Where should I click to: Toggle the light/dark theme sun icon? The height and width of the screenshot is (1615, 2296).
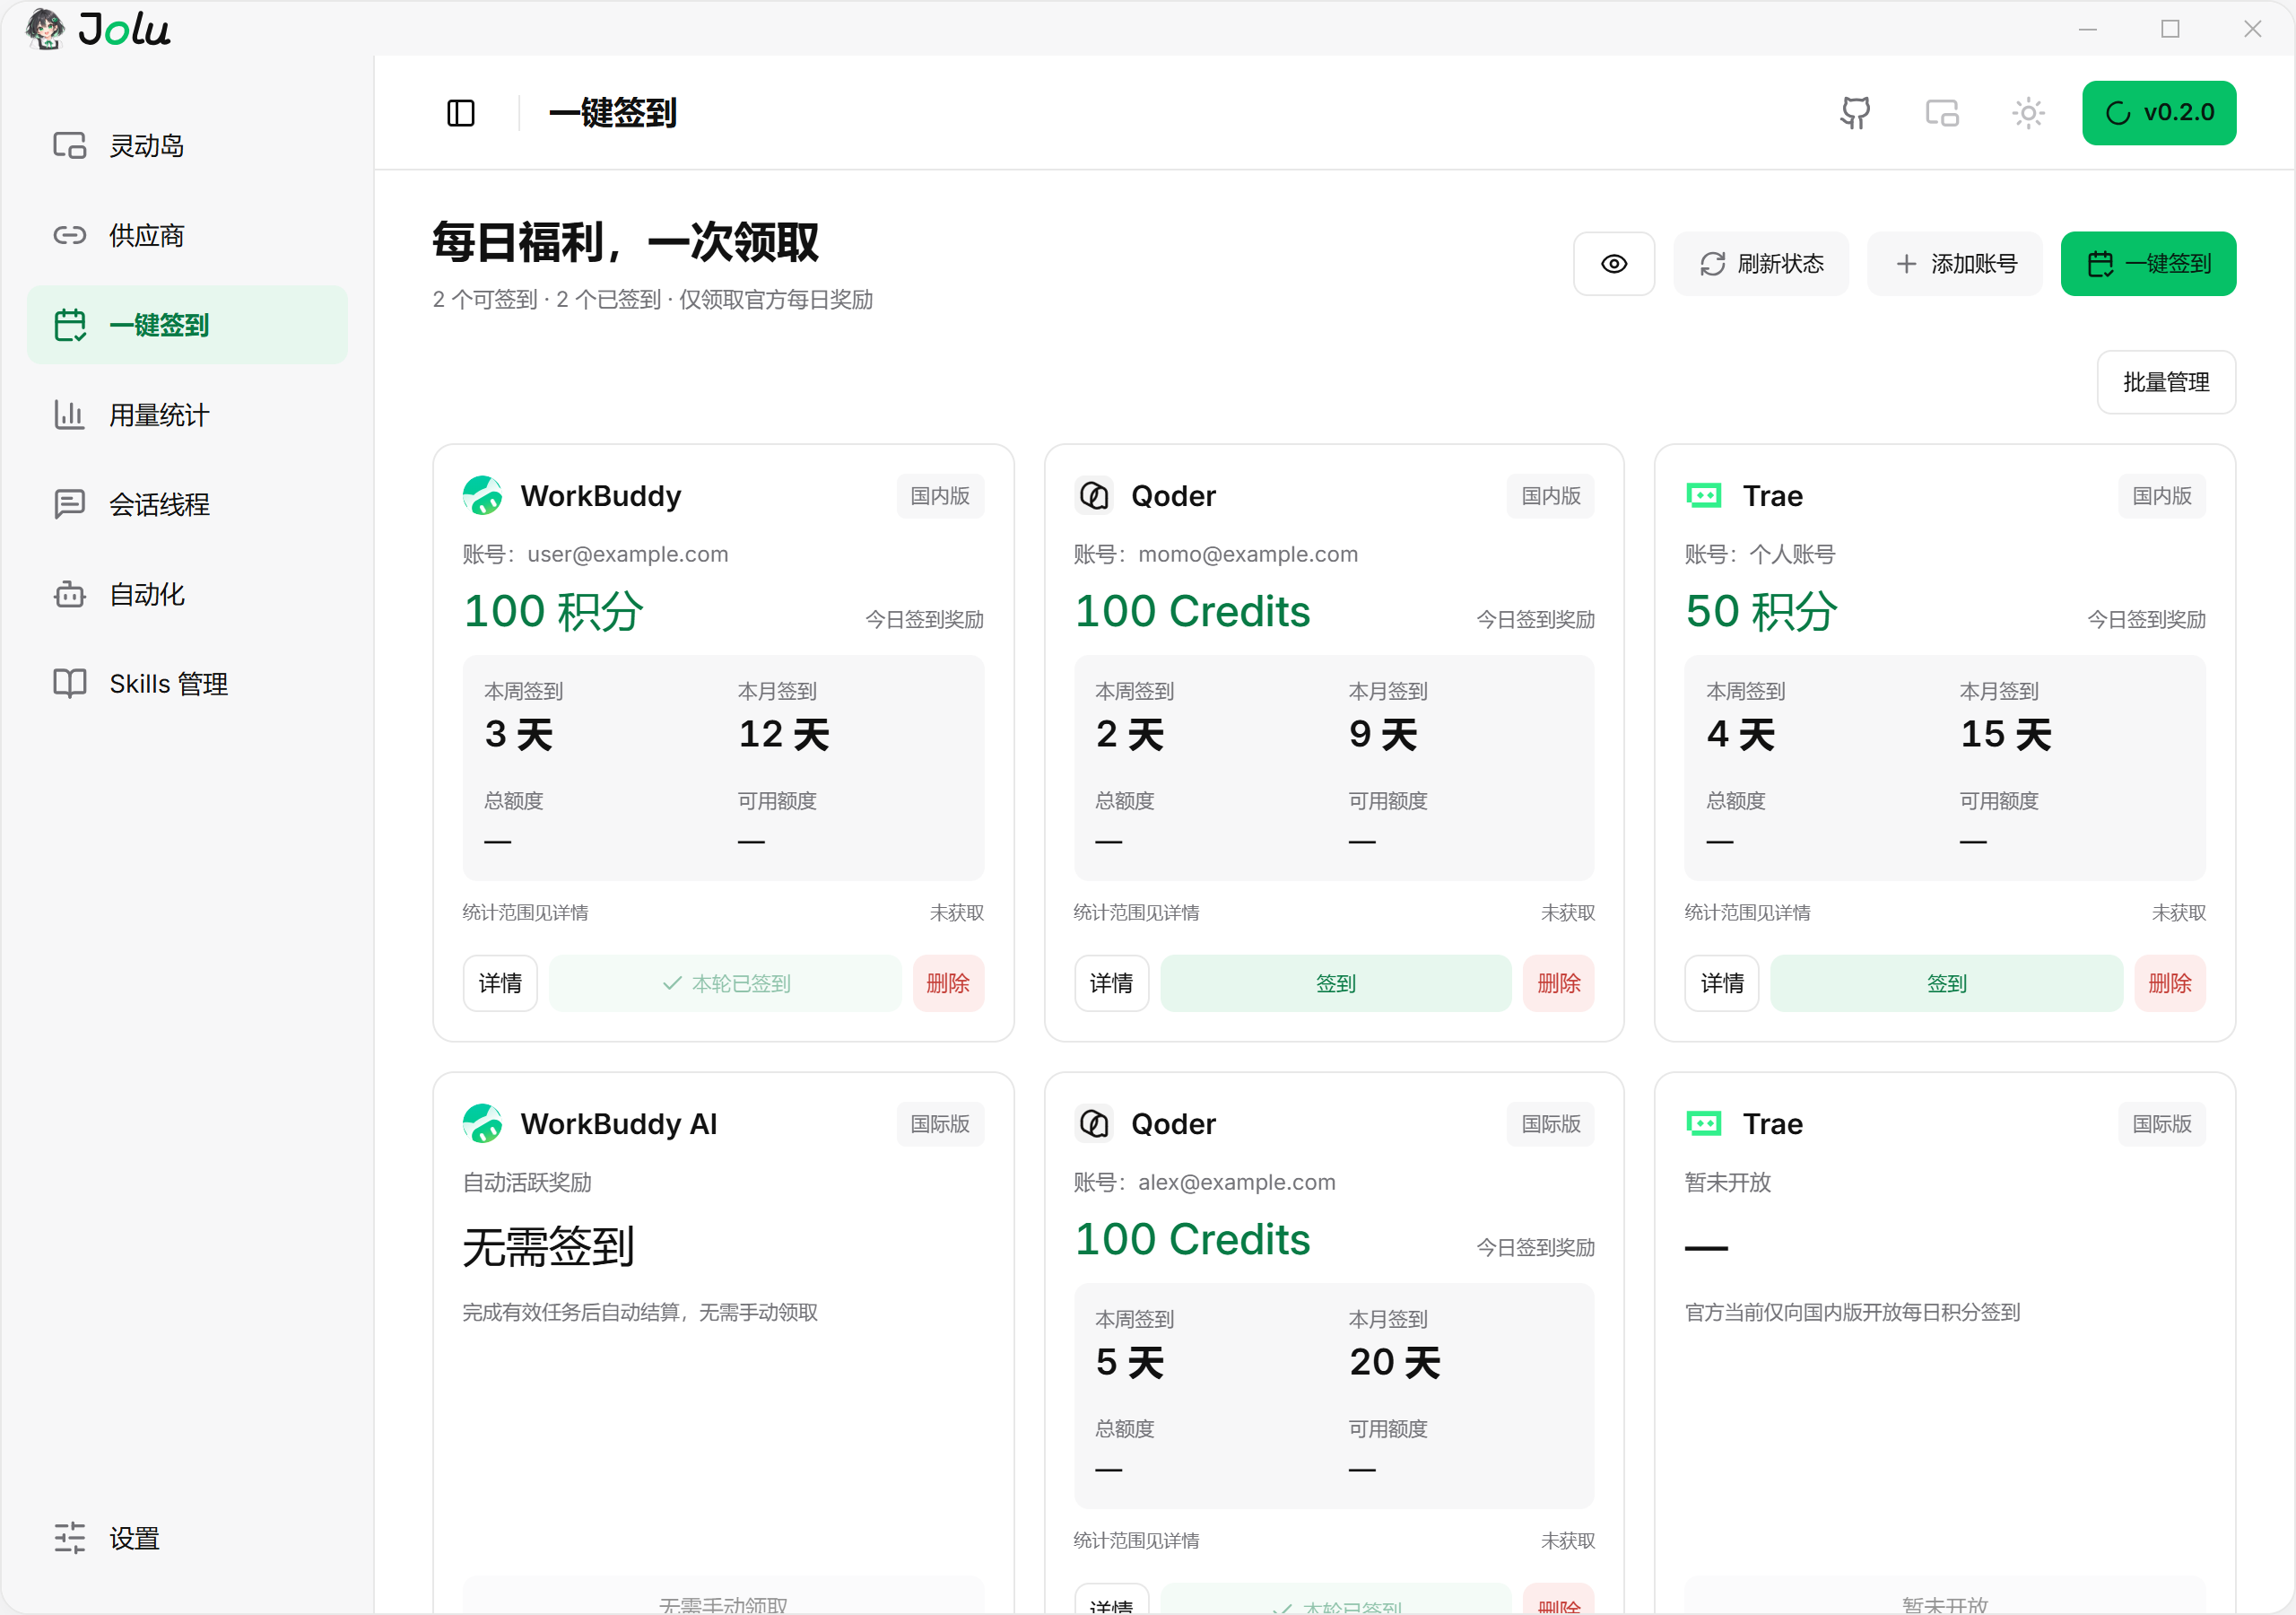(x=2028, y=113)
